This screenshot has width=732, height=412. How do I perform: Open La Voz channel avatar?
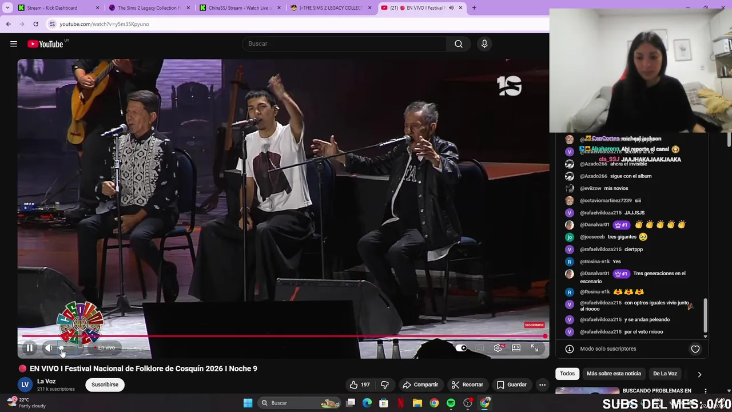25,385
